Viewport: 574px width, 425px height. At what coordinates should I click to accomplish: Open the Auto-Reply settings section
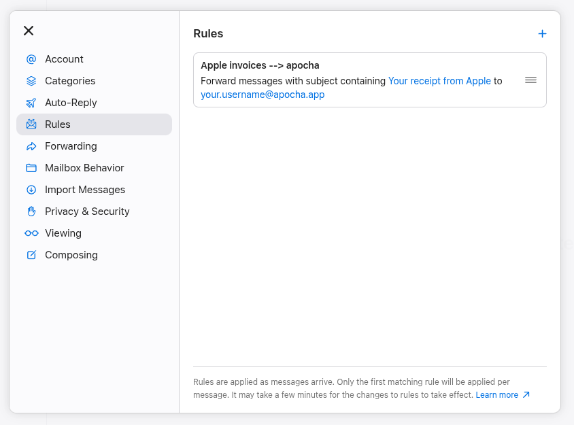tap(94, 103)
